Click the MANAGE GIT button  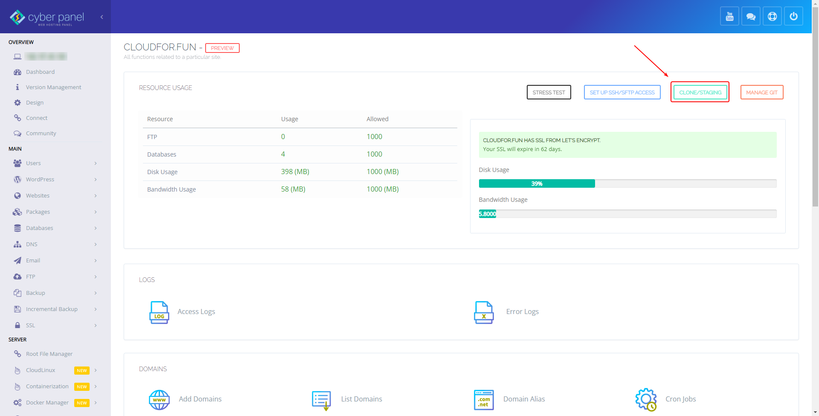pyautogui.click(x=761, y=93)
